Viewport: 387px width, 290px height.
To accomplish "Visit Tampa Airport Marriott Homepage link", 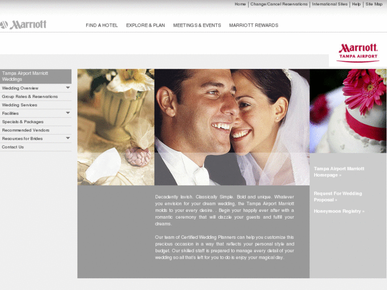I will [339, 172].
